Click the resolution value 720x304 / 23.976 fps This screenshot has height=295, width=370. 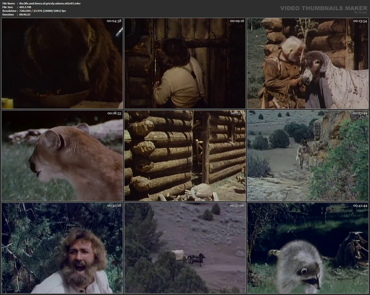pos(42,11)
